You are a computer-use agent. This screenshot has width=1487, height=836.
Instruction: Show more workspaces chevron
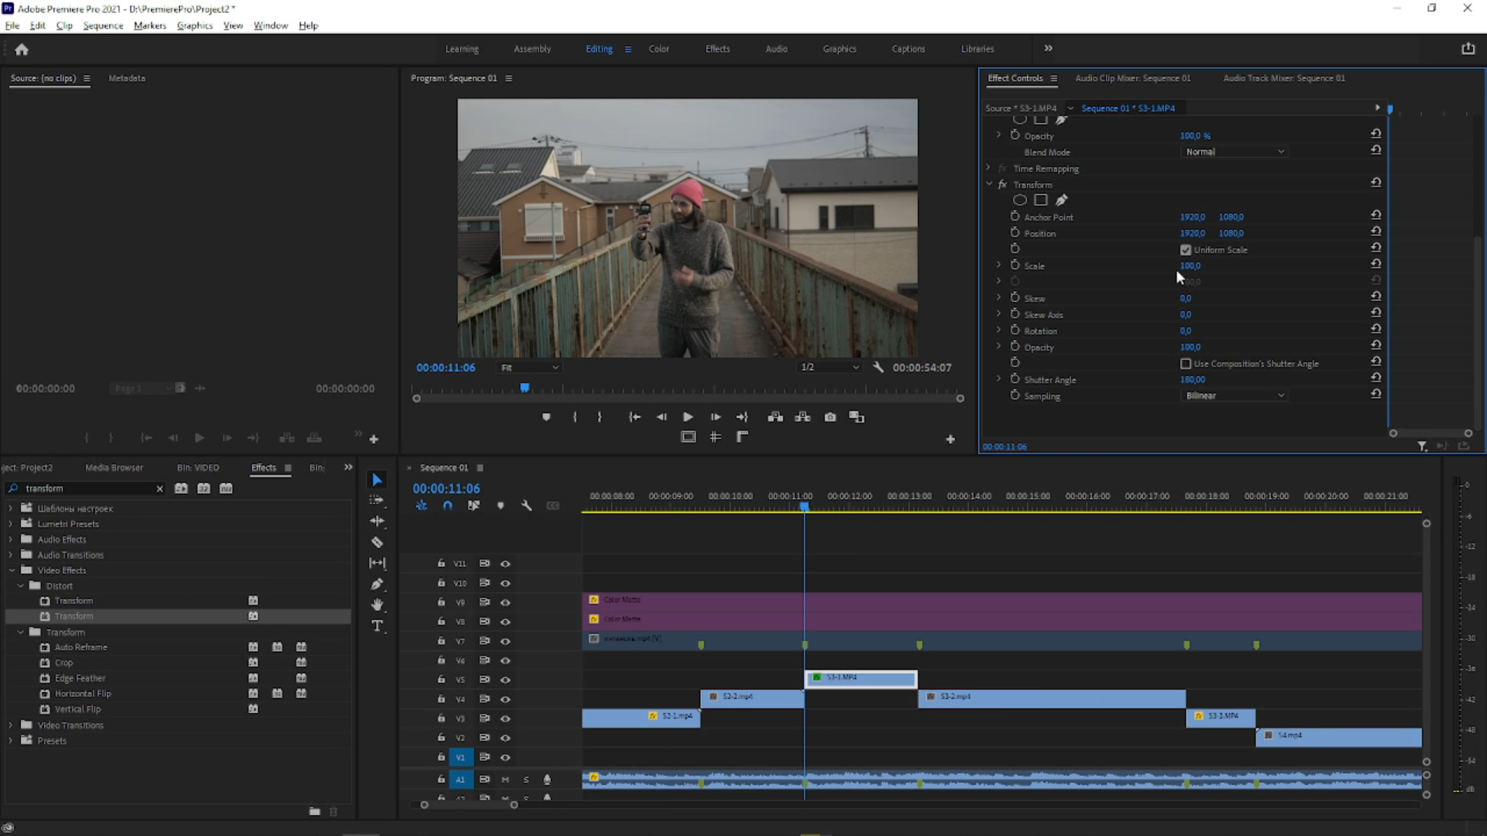click(1048, 48)
